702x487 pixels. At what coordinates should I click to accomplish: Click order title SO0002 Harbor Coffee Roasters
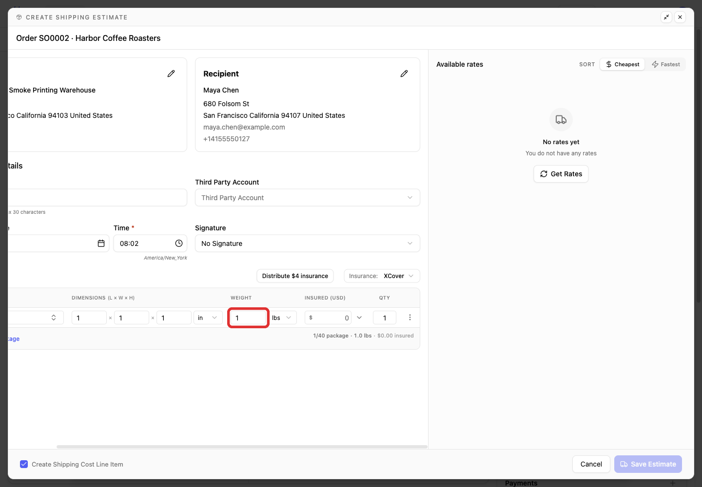tap(88, 38)
